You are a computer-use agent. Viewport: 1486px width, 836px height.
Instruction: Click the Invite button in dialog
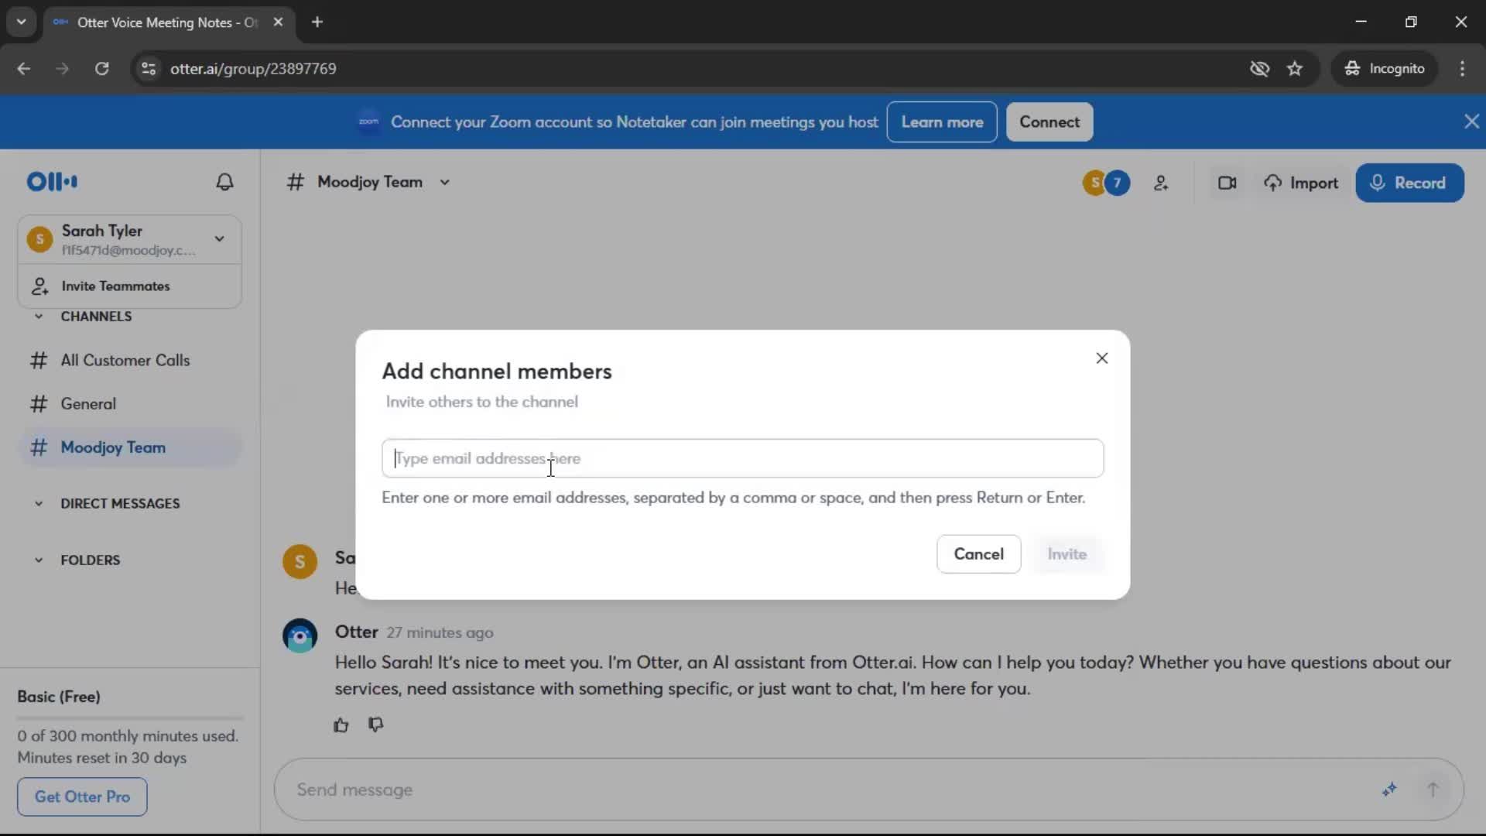pyautogui.click(x=1067, y=554)
